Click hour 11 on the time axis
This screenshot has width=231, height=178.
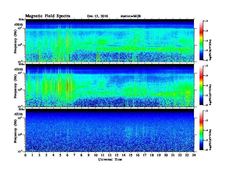coord(103,155)
